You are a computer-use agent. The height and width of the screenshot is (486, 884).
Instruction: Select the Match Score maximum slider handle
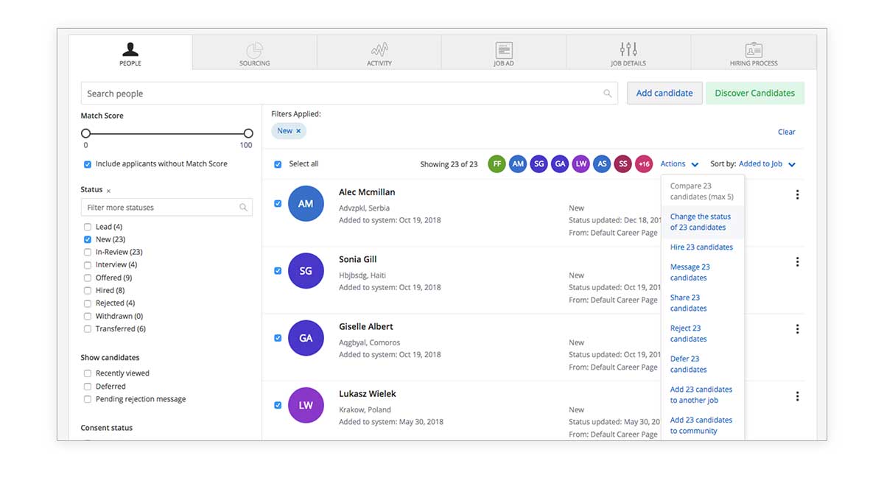pyautogui.click(x=248, y=133)
